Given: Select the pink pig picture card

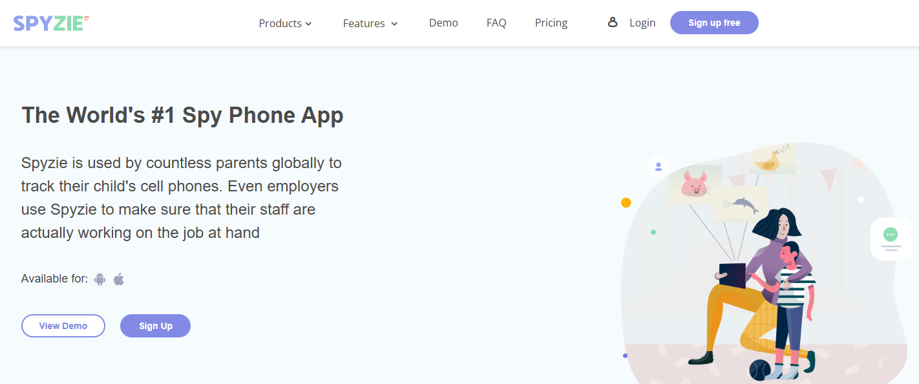Looking at the screenshot, I should (x=695, y=186).
